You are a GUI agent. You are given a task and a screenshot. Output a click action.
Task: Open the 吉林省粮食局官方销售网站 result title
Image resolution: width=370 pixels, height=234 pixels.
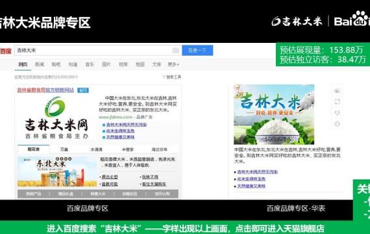(45, 90)
